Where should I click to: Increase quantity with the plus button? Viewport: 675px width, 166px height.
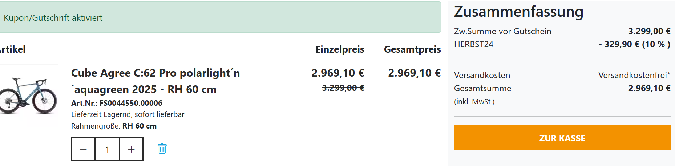pyautogui.click(x=132, y=149)
